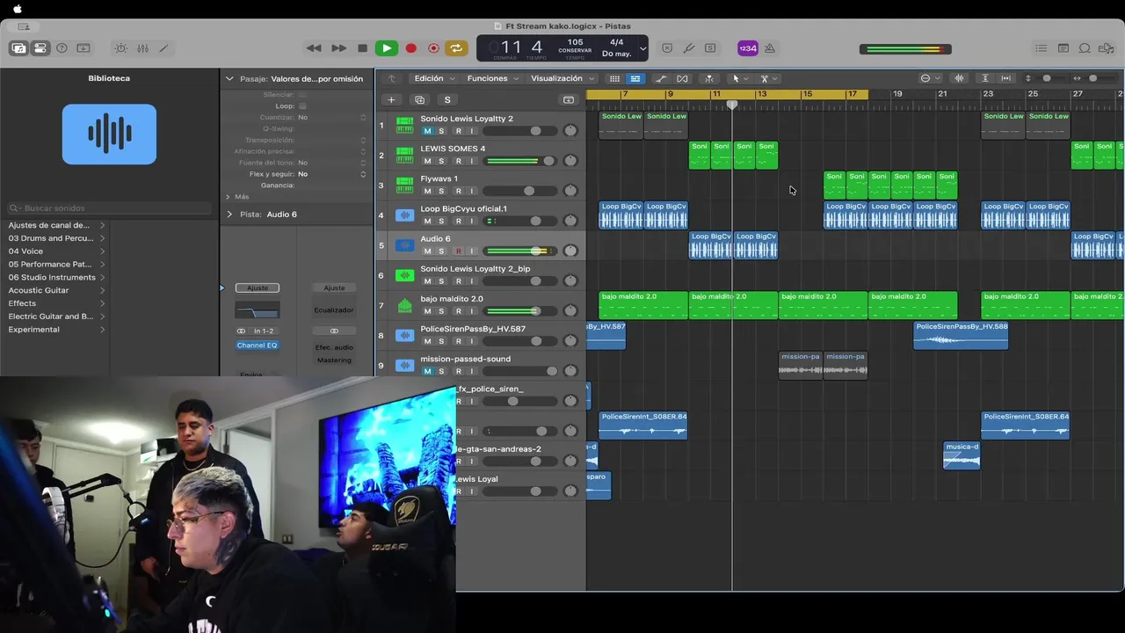Viewport: 1125px width, 633px height.
Task: Click the Channel EQ plug-in slot
Action: coord(258,346)
